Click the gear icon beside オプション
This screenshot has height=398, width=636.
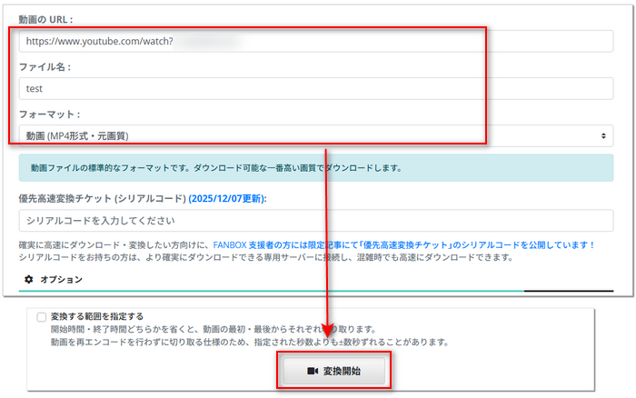(29, 279)
